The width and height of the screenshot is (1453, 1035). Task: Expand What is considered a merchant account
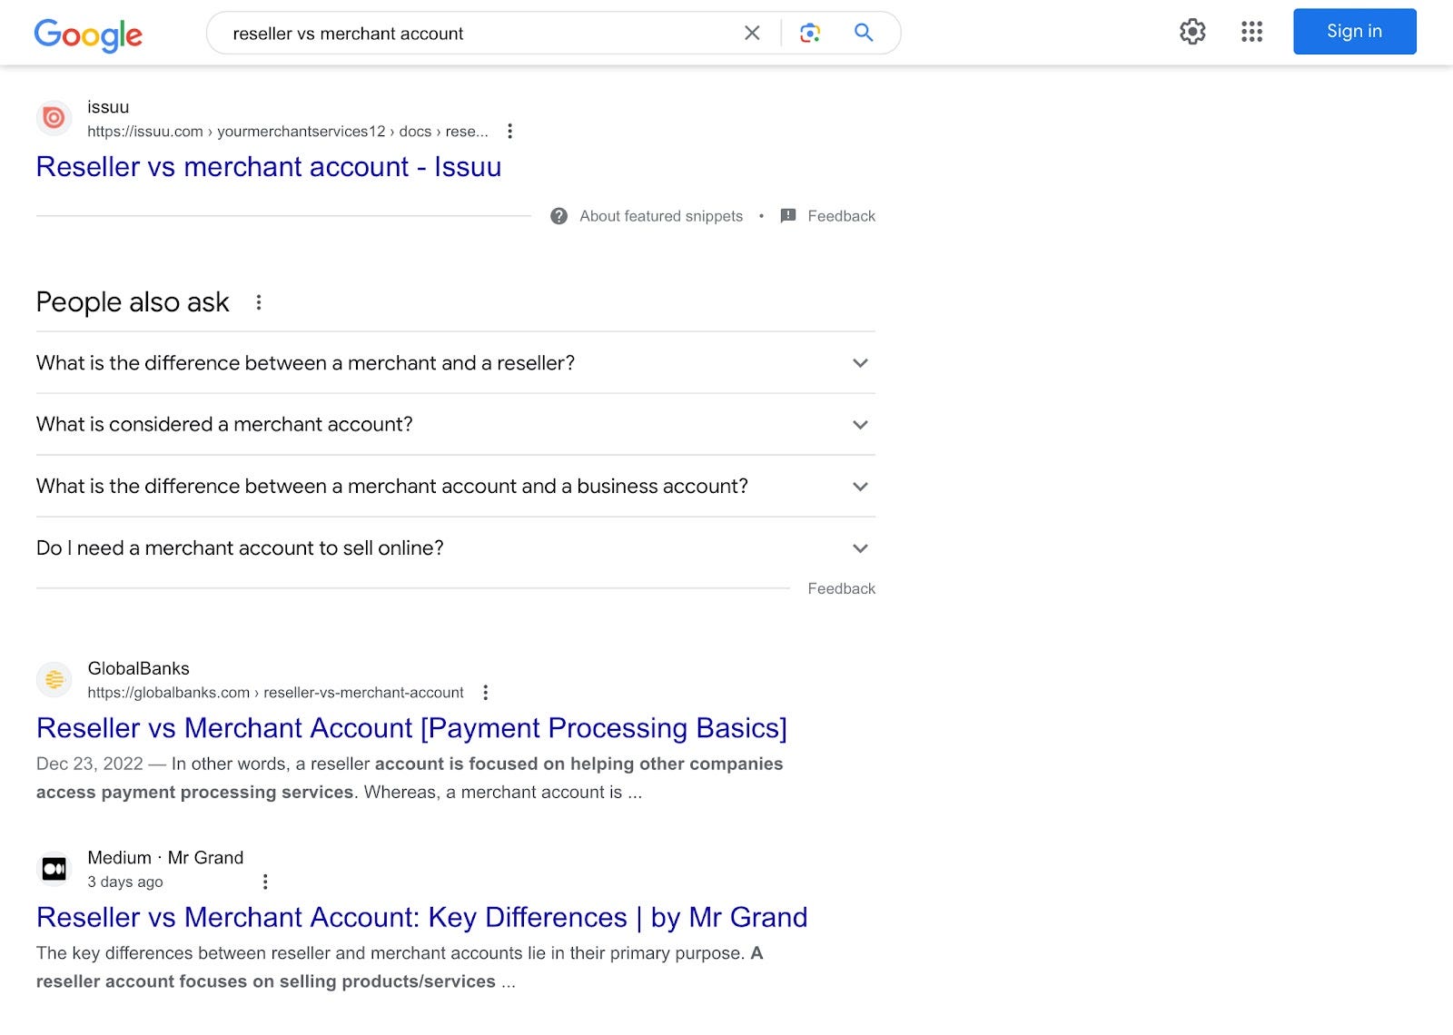456,425
